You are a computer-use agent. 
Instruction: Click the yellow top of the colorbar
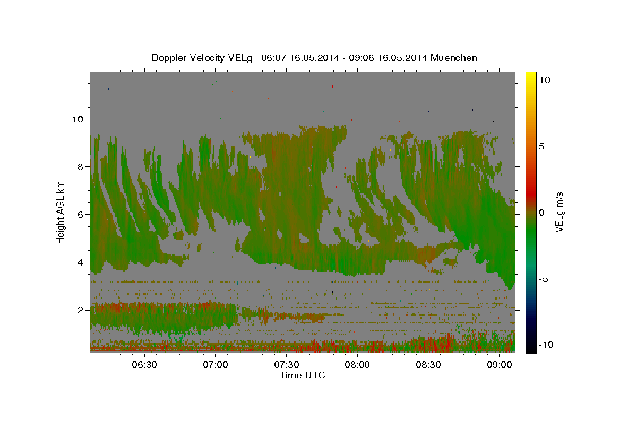(531, 77)
